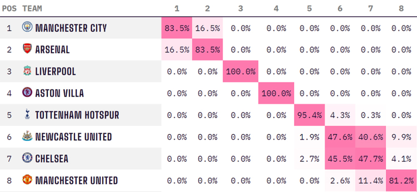Screen dimensions: 417x192
Task: Select Manchester City's 83.5% pink cell
Action: (177, 28)
